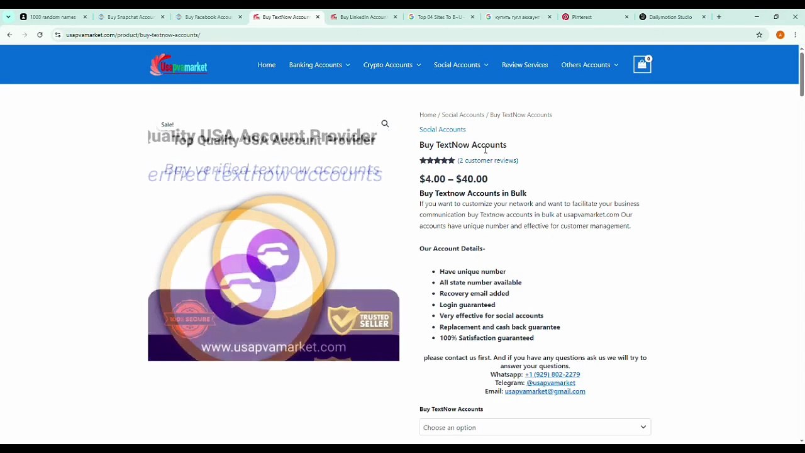Bookmark this page with star icon
805x453 pixels.
coord(759,35)
